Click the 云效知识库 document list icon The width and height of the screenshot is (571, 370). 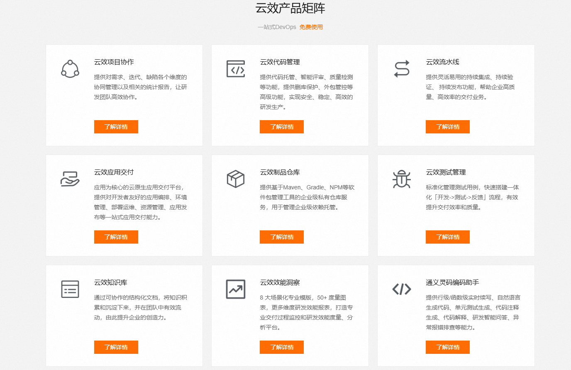tap(70, 289)
